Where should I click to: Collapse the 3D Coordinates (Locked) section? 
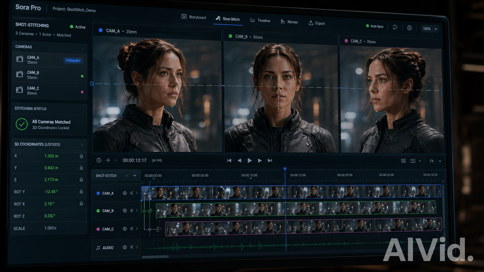pyautogui.click(x=82, y=145)
